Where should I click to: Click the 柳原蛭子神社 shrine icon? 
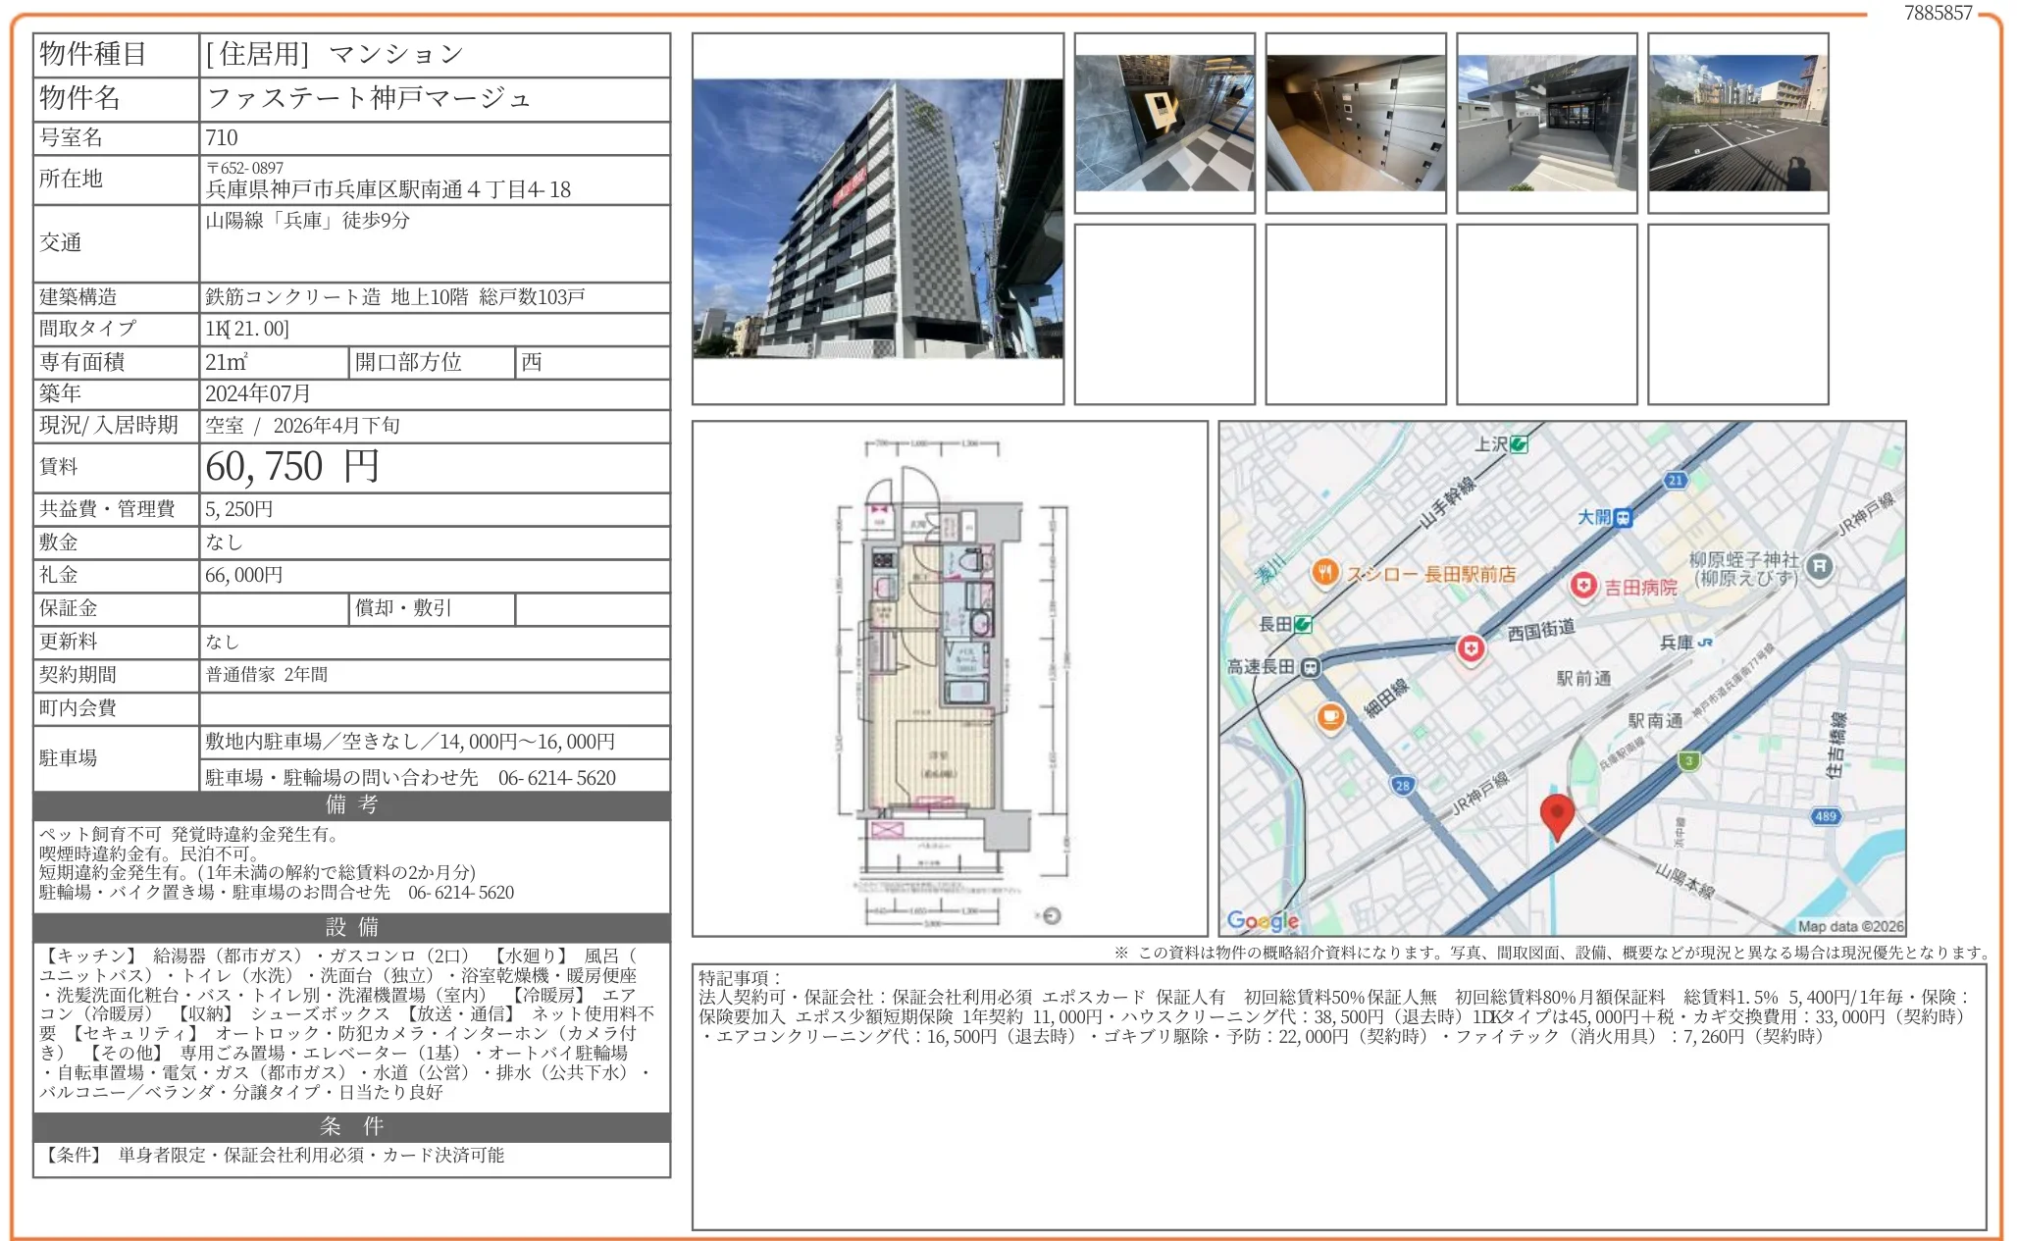coord(1820,566)
